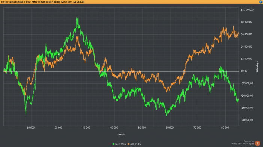Toggle the orange All-In EV legend swatch
This screenshot has width=263, height=147.
coord(128,144)
